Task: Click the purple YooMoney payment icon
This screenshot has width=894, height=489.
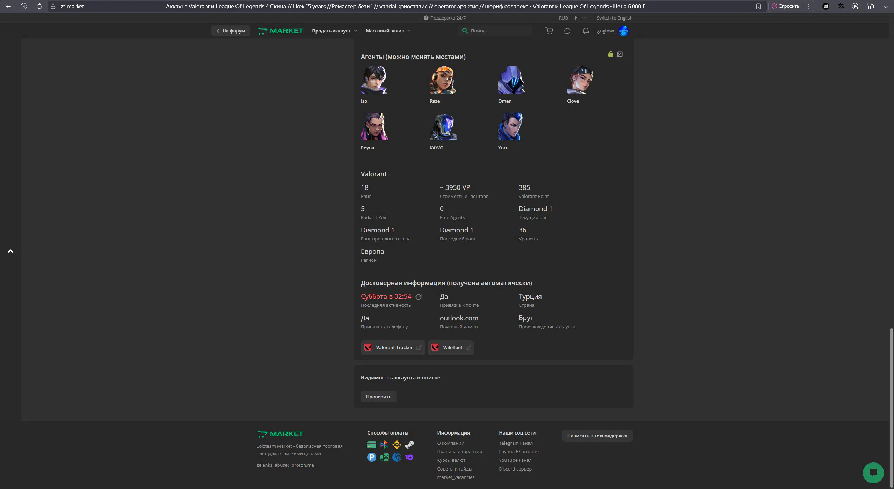Action: click(x=409, y=457)
